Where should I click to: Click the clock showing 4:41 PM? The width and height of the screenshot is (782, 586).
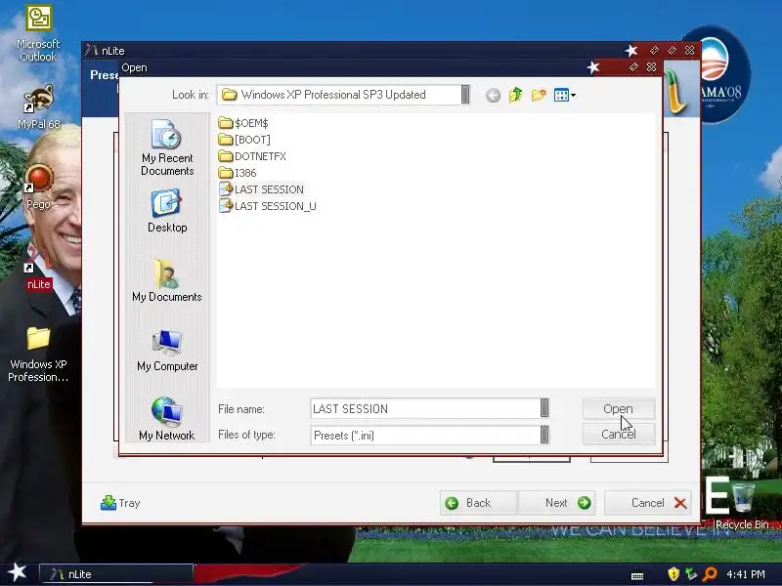coord(746,574)
